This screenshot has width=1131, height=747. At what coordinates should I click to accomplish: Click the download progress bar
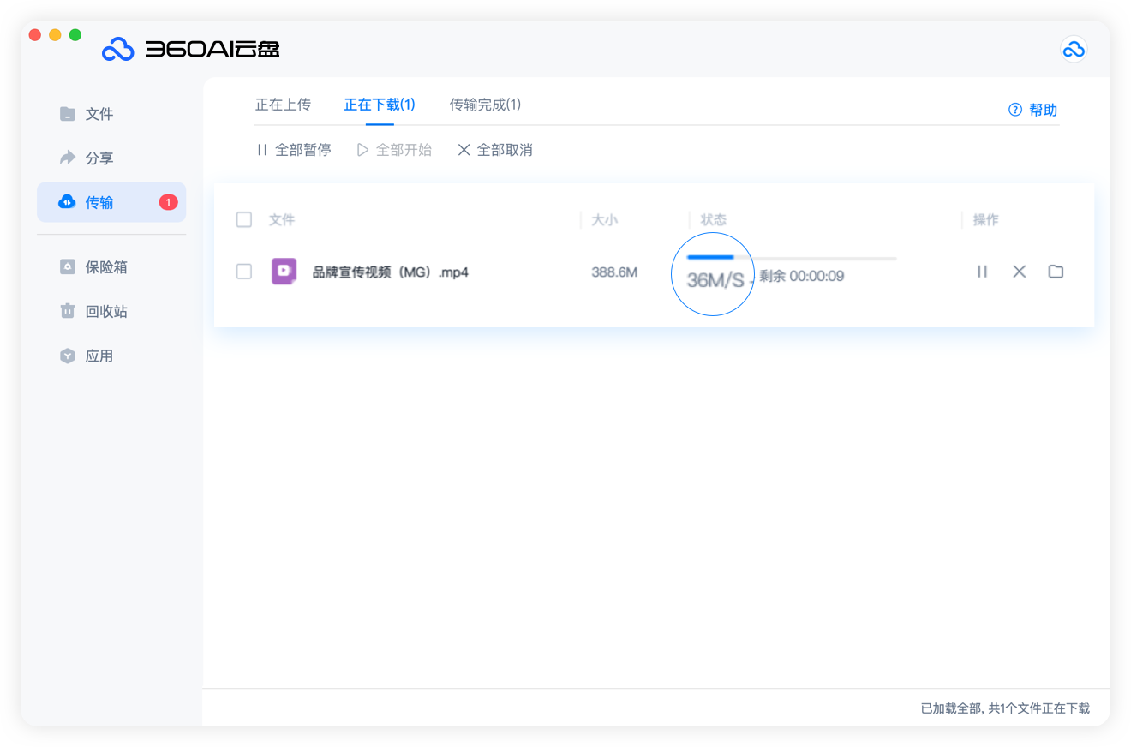point(792,257)
